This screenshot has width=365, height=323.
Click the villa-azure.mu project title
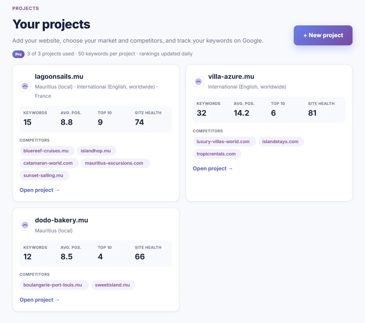tap(231, 76)
